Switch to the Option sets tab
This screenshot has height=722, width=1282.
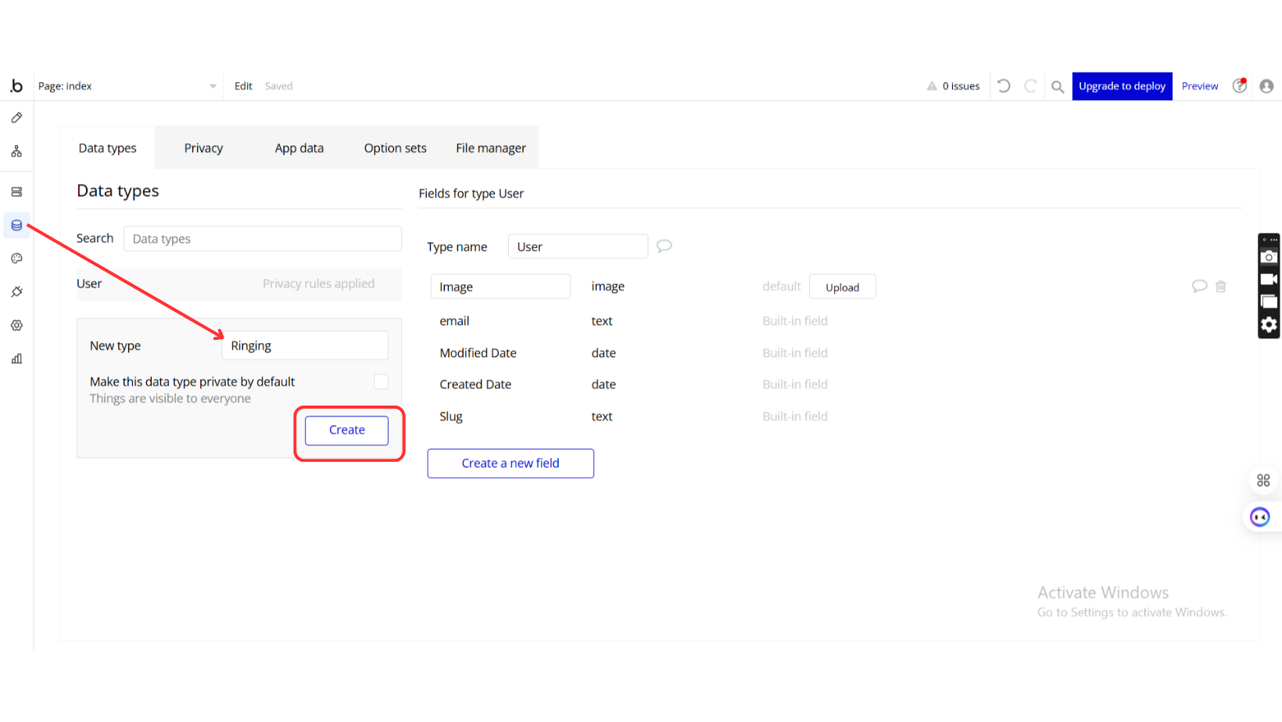[395, 148]
